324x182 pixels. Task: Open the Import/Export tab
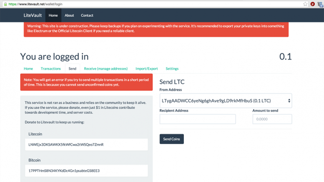(147, 68)
